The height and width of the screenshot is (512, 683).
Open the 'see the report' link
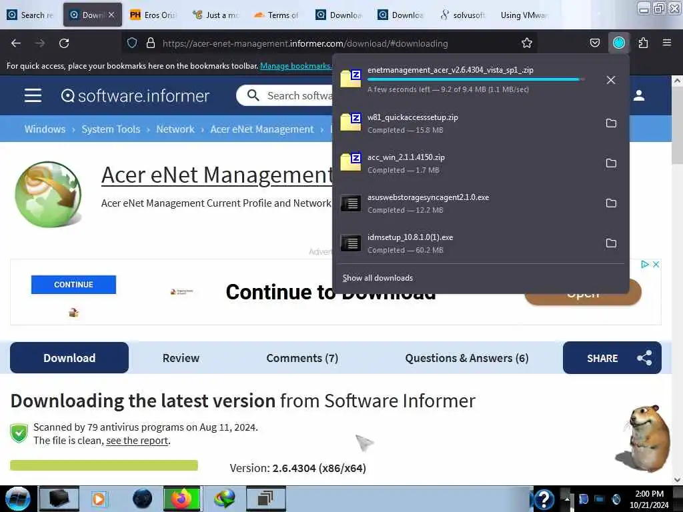point(137,441)
